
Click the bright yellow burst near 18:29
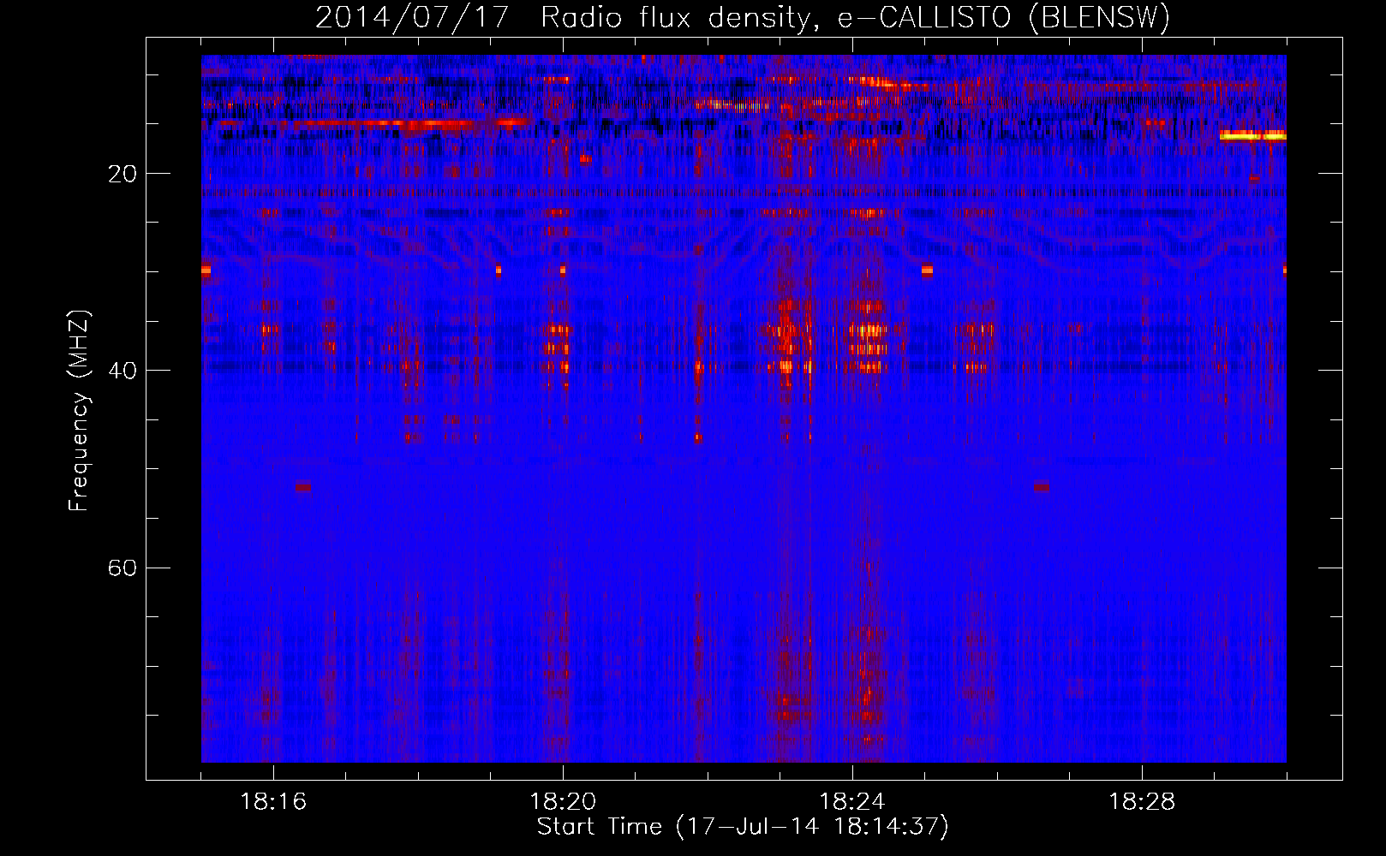[1252, 135]
